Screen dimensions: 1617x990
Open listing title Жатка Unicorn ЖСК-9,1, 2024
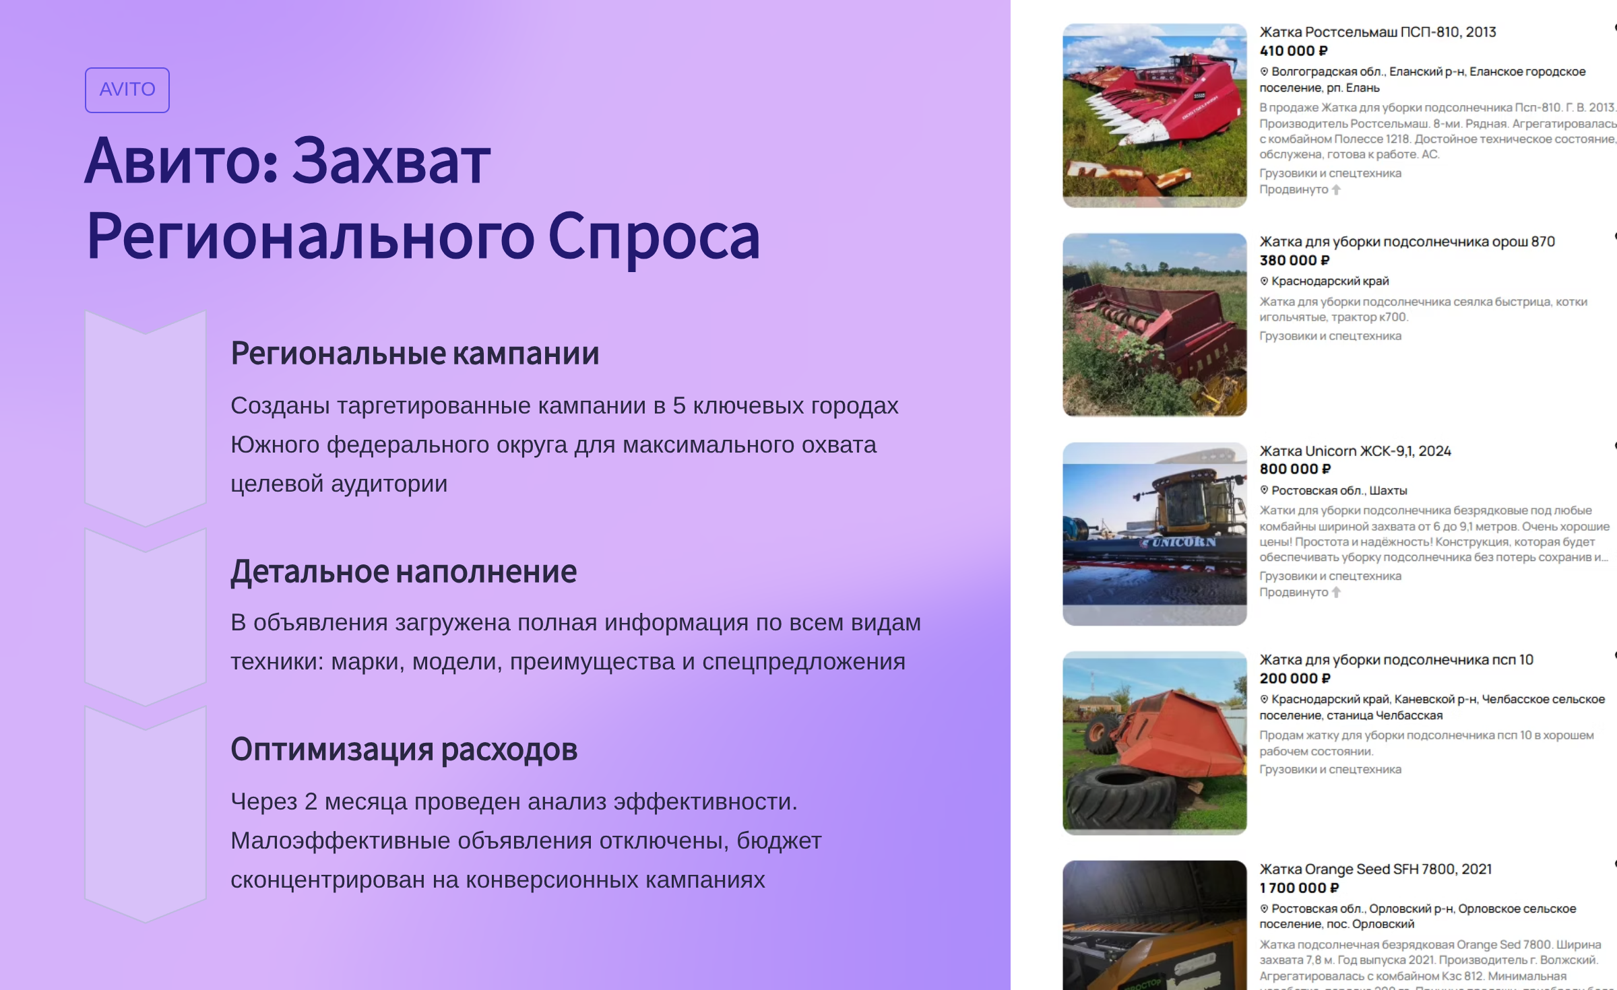point(1355,451)
